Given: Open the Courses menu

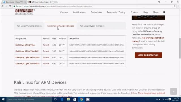Looking at the screenshot, I should [x=64, y=12].
